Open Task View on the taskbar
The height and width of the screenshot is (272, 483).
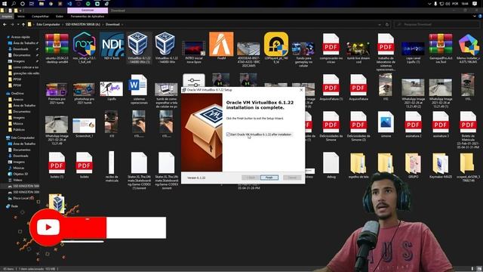point(32,4)
